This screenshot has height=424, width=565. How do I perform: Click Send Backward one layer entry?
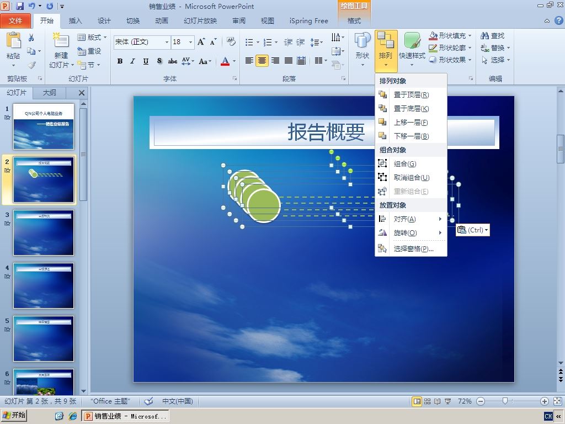(x=411, y=136)
